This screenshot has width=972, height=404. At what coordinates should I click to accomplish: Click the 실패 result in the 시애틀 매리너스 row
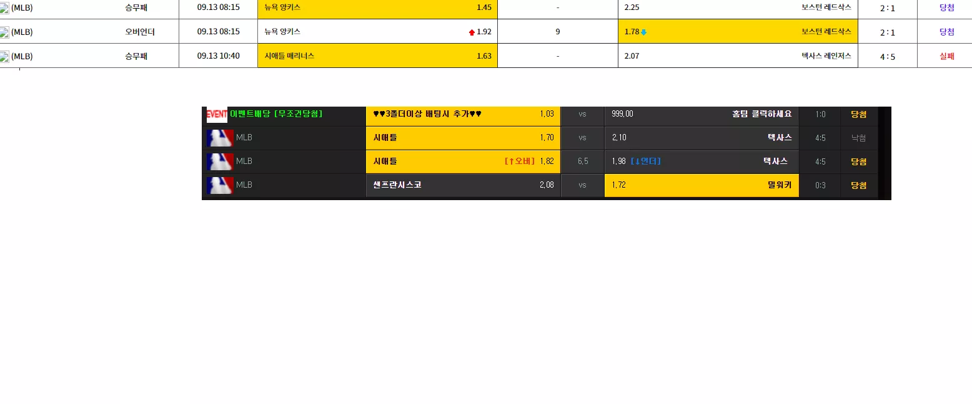947,56
